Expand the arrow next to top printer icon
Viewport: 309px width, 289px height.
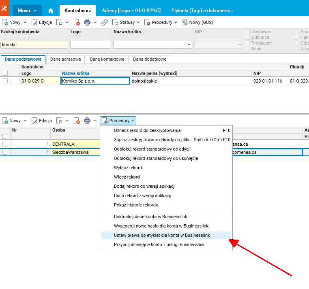click(x=95, y=22)
